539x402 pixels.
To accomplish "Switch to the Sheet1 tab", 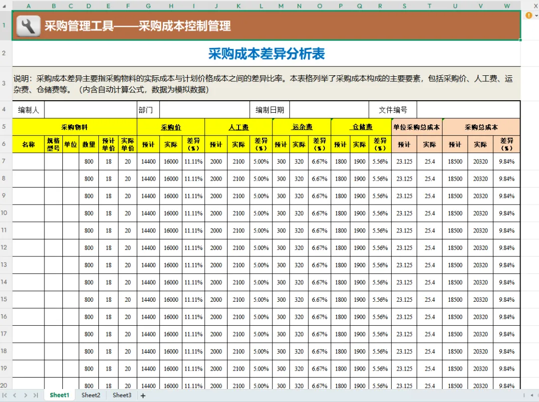I will pyautogui.click(x=59, y=395).
